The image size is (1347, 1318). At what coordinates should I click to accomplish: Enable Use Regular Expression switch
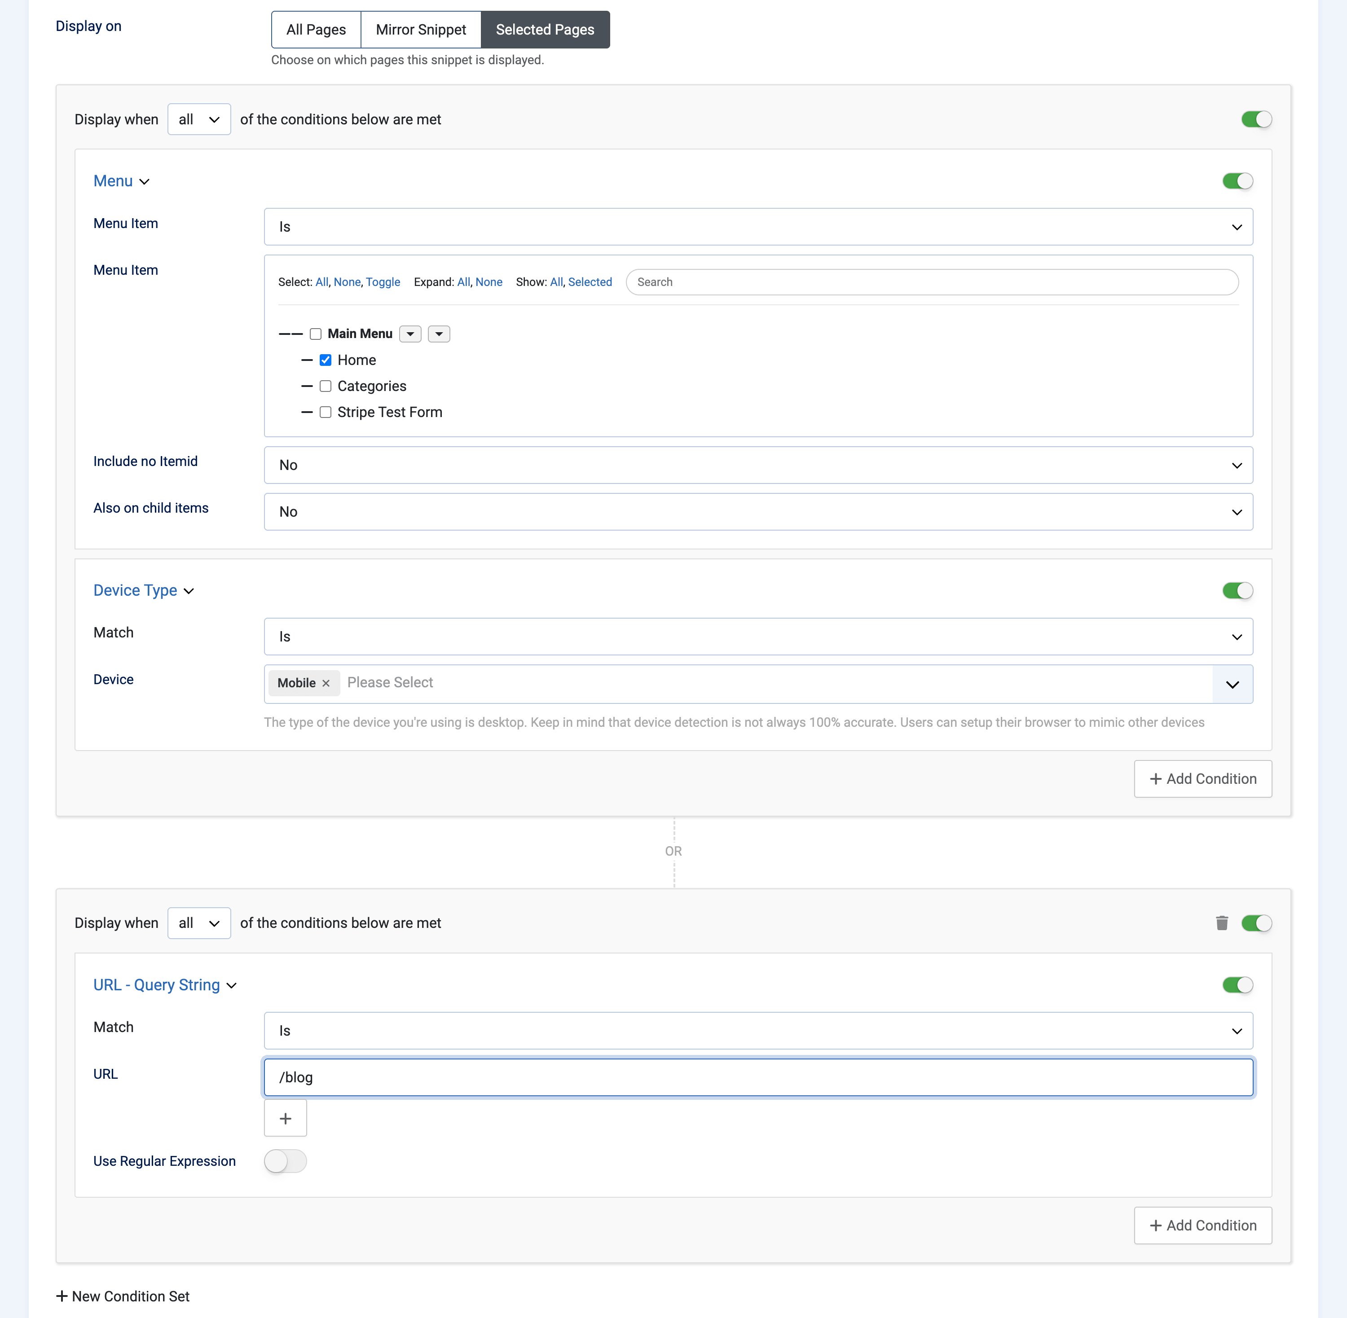click(x=285, y=1161)
